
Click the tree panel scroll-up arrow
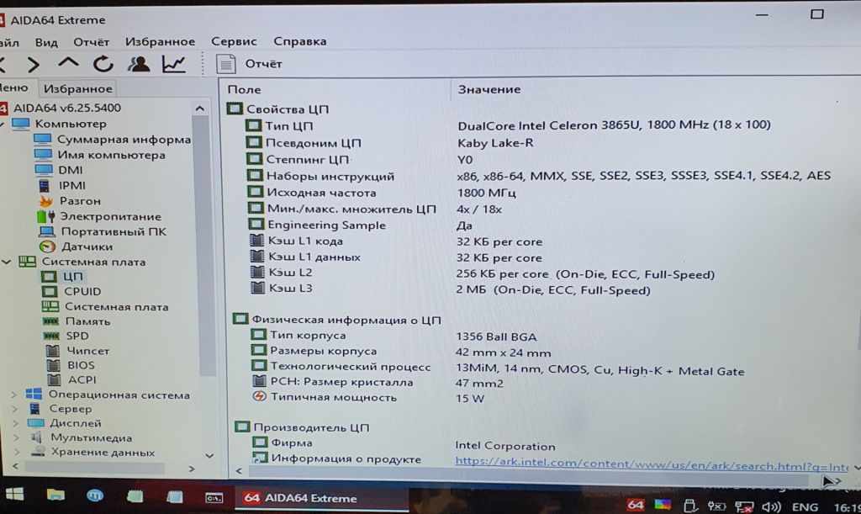tap(200, 109)
